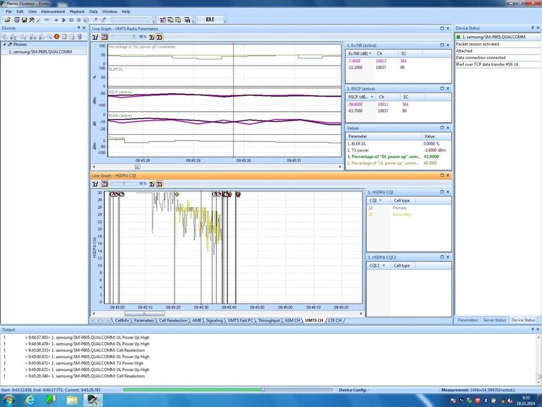Open the Ec/N0 (dB) column dropdown
The width and height of the screenshot is (542, 407).
(x=370, y=54)
